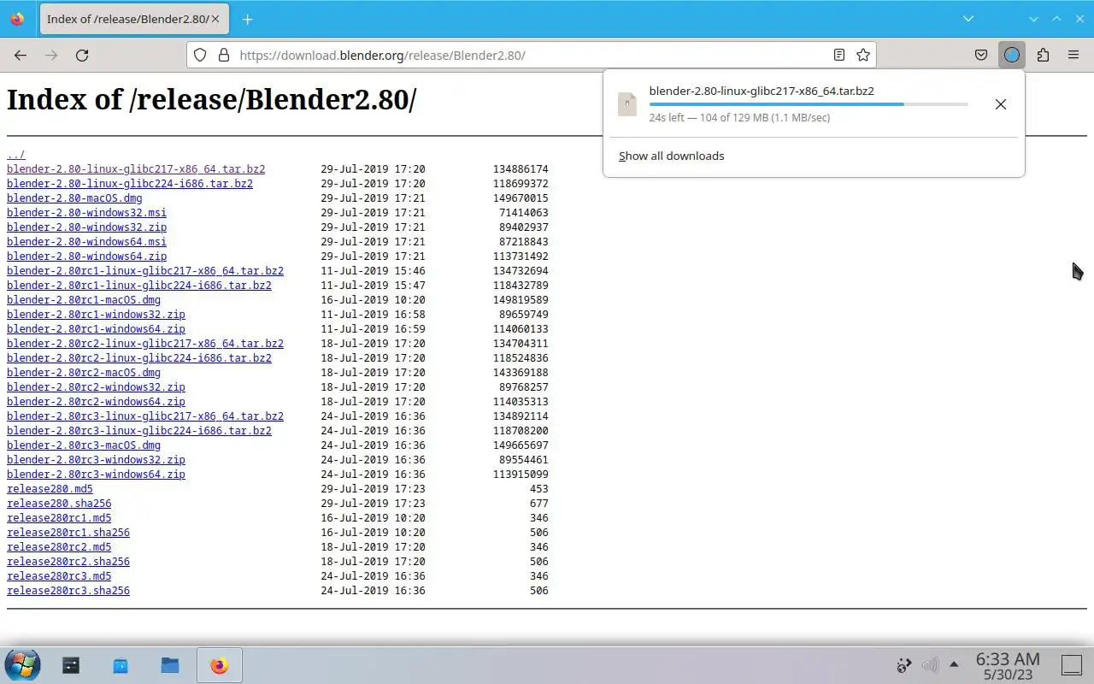Click the download progress bar
1094x684 pixels.
click(x=809, y=104)
